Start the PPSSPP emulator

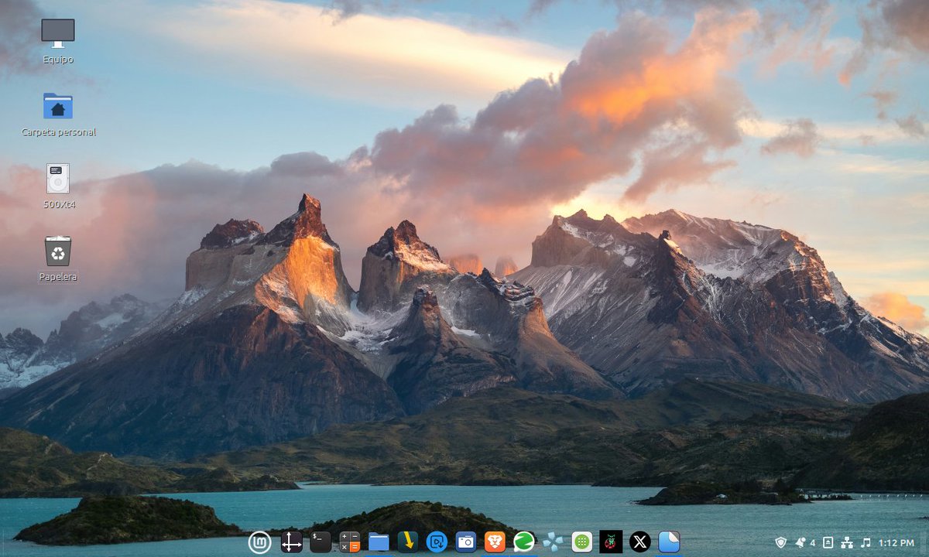tap(553, 542)
